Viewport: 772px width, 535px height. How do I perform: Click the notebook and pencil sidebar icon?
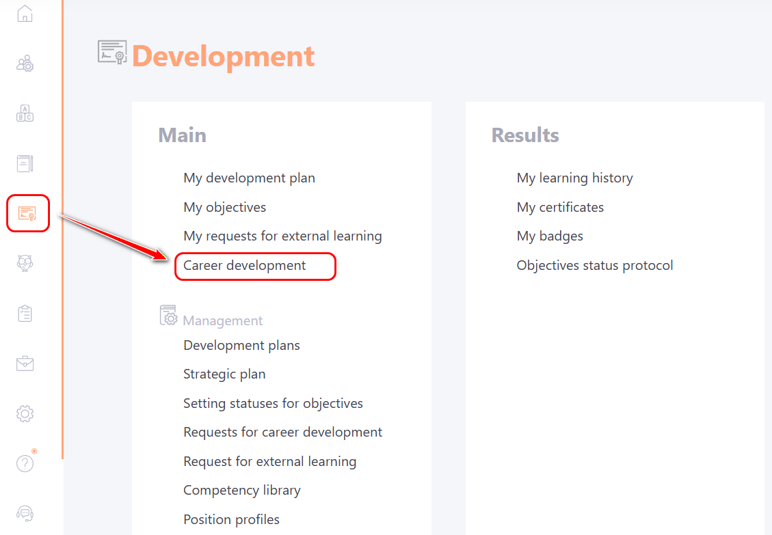(x=25, y=163)
